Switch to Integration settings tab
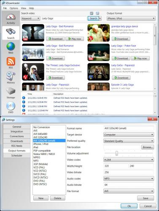159x211 pixels. (17, 132)
